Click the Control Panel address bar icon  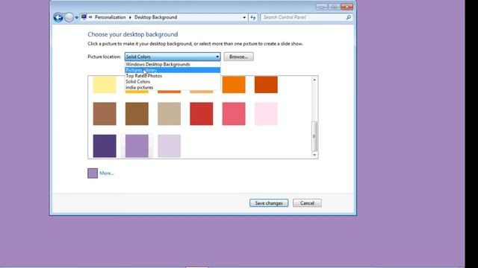(x=84, y=17)
